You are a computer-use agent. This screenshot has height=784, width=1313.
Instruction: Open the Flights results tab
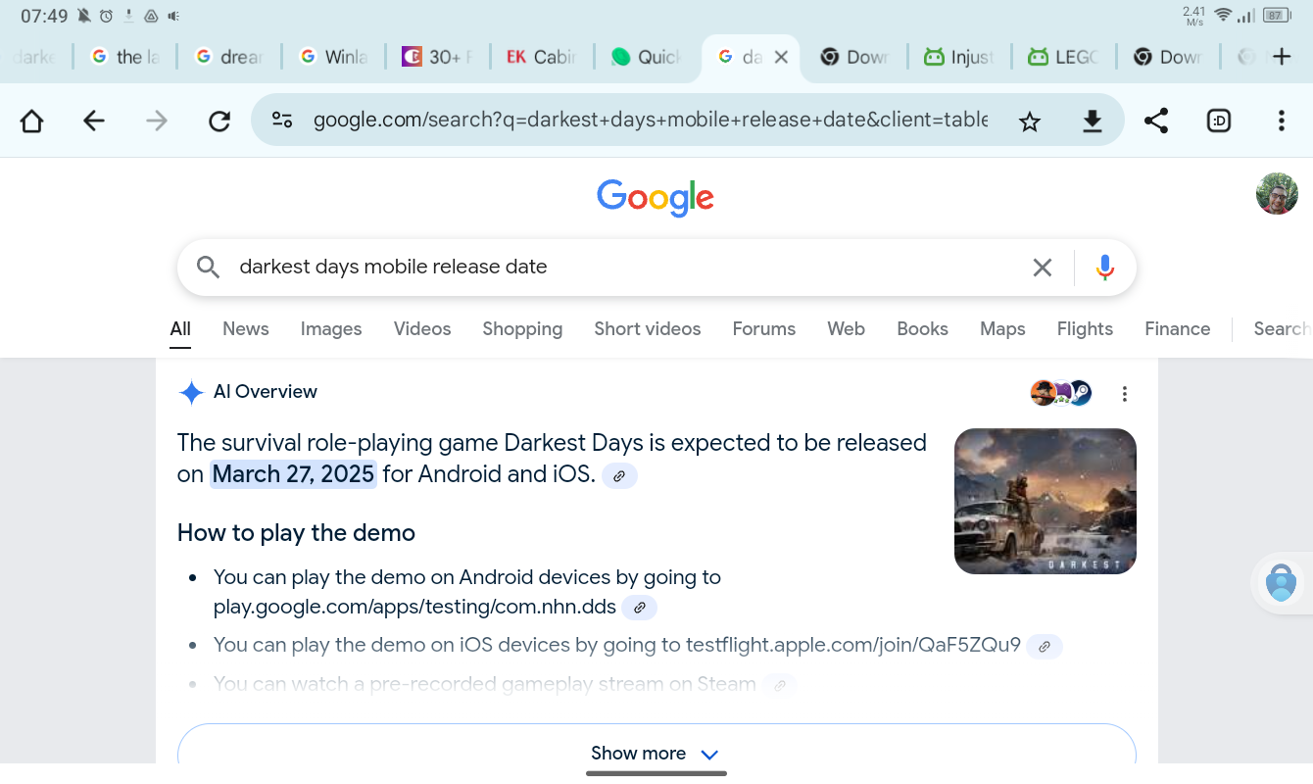point(1085,329)
